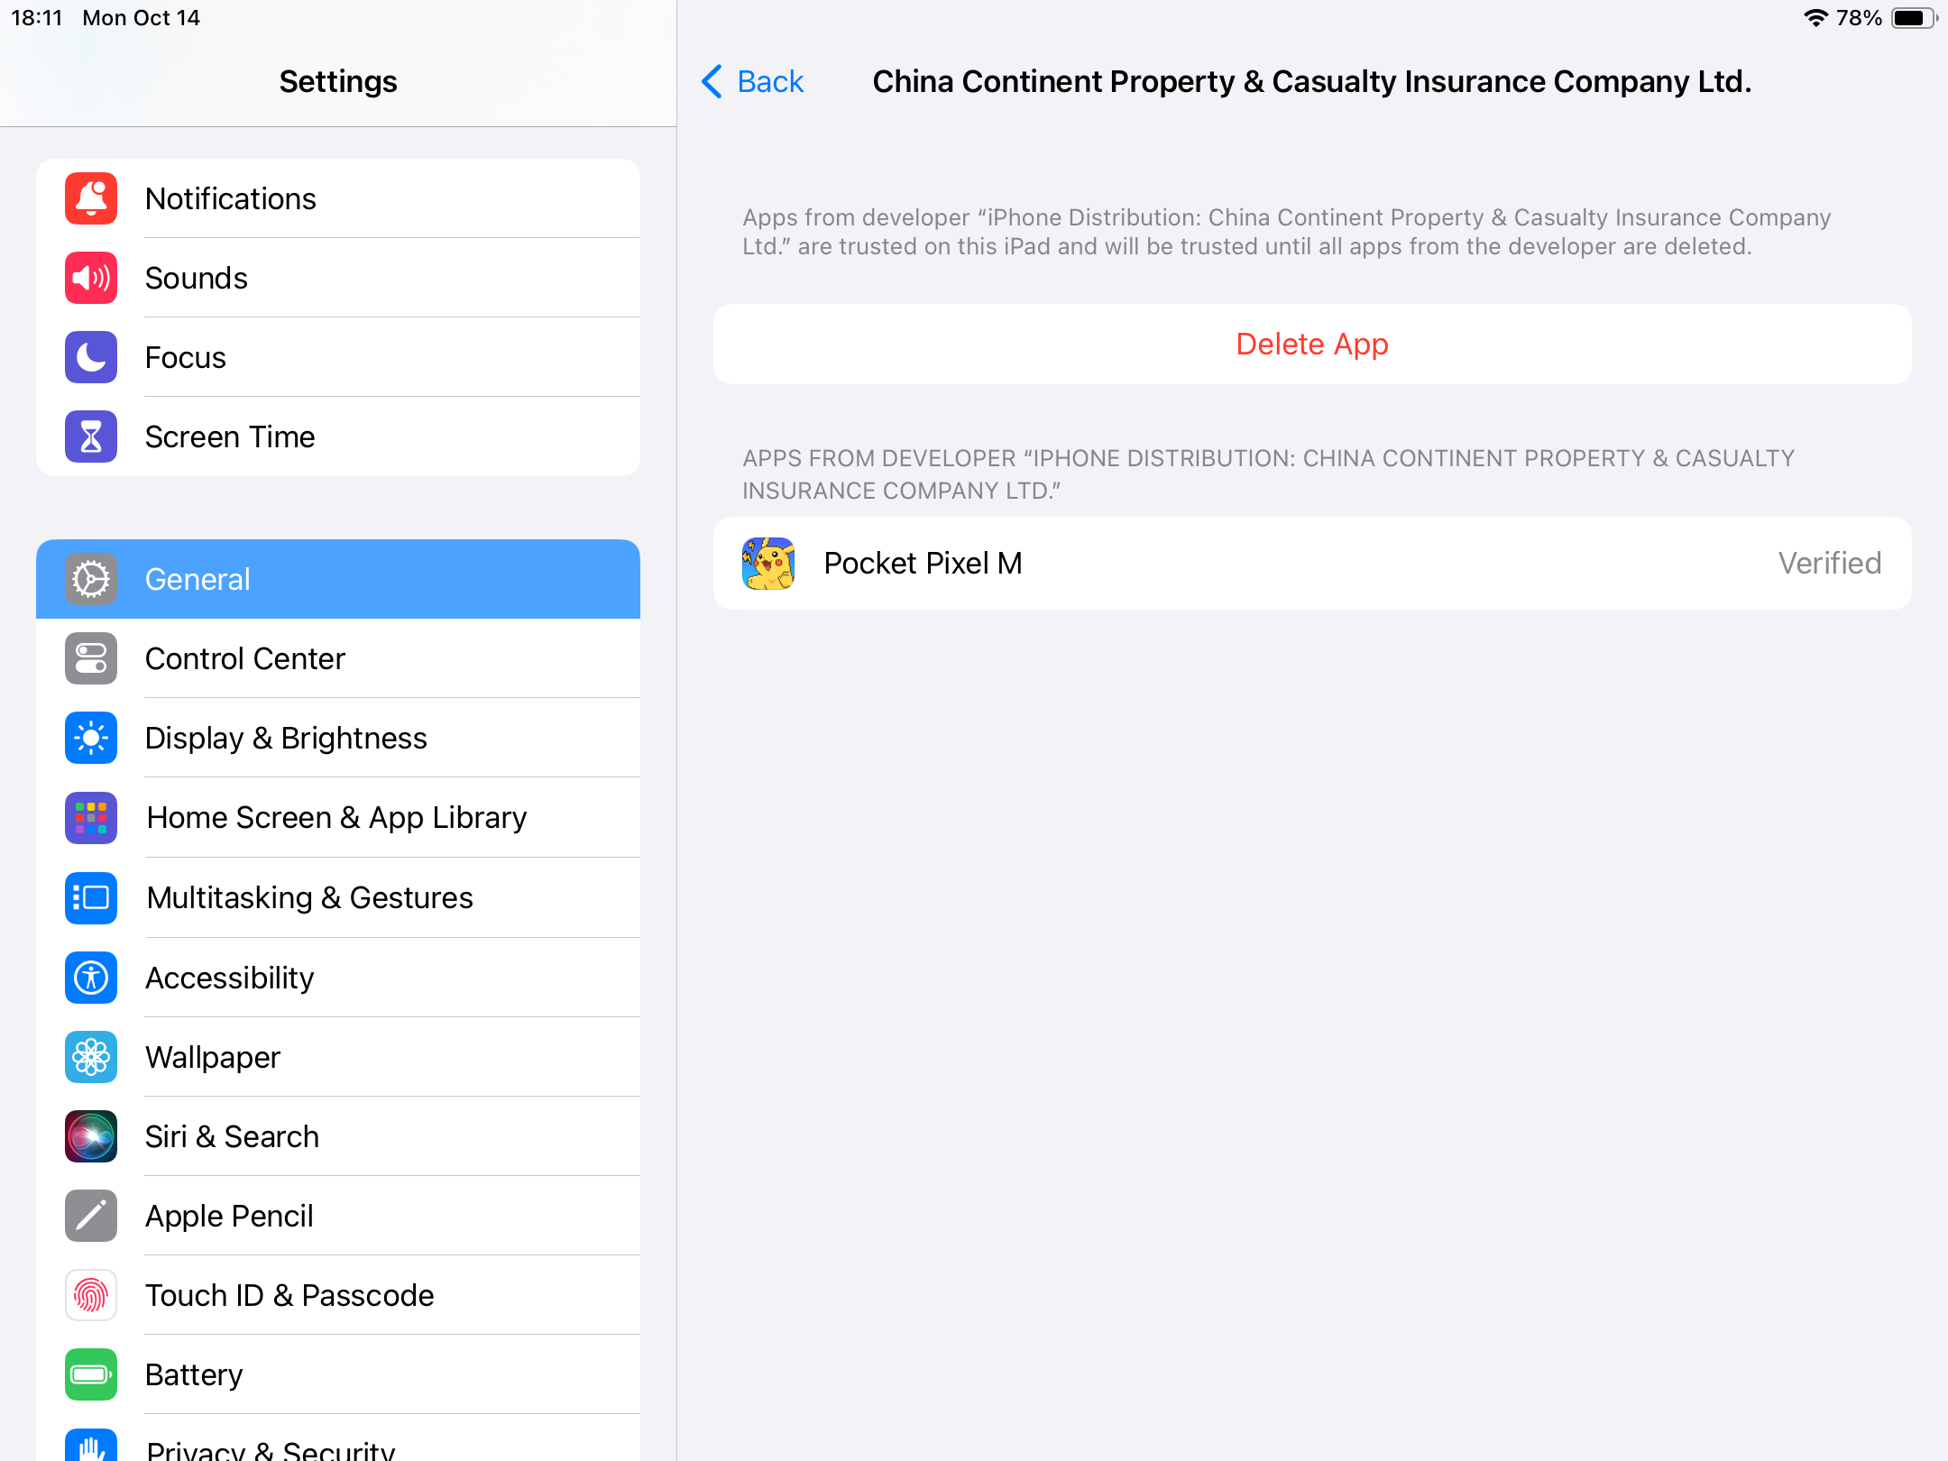Open the Display & Brightness sun icon
This screenshot has height=1461, width=1948.
coord(91,738)
